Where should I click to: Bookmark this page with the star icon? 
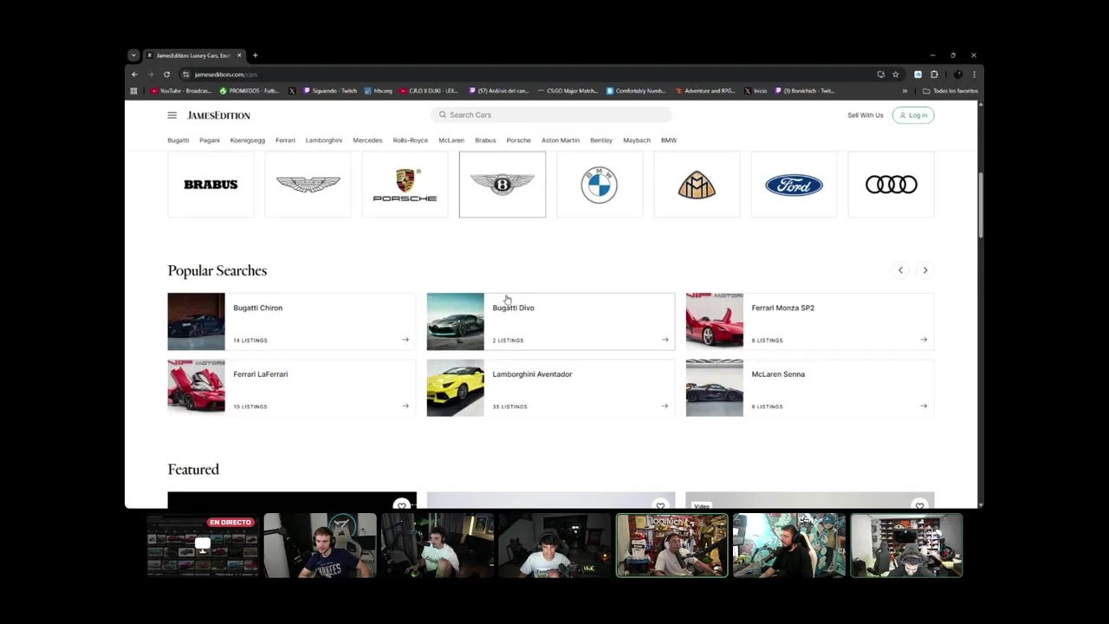coord(895,75)
